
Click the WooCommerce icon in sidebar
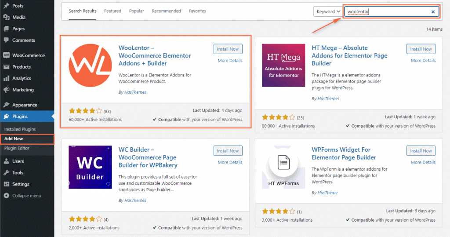7,55
